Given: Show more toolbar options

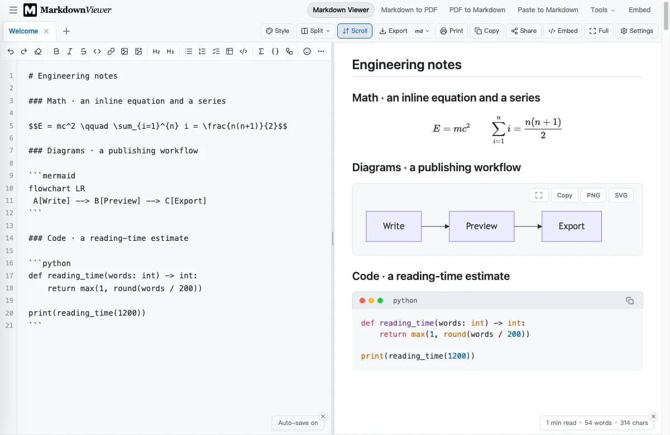Looking at the screenshot, I should click(x=320, y=51).
